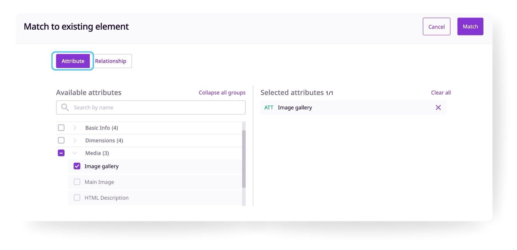Expand the Dimensions group chevron
This screenshot has height=250, width=517.
pyautogui.click(x=75, y=140)
